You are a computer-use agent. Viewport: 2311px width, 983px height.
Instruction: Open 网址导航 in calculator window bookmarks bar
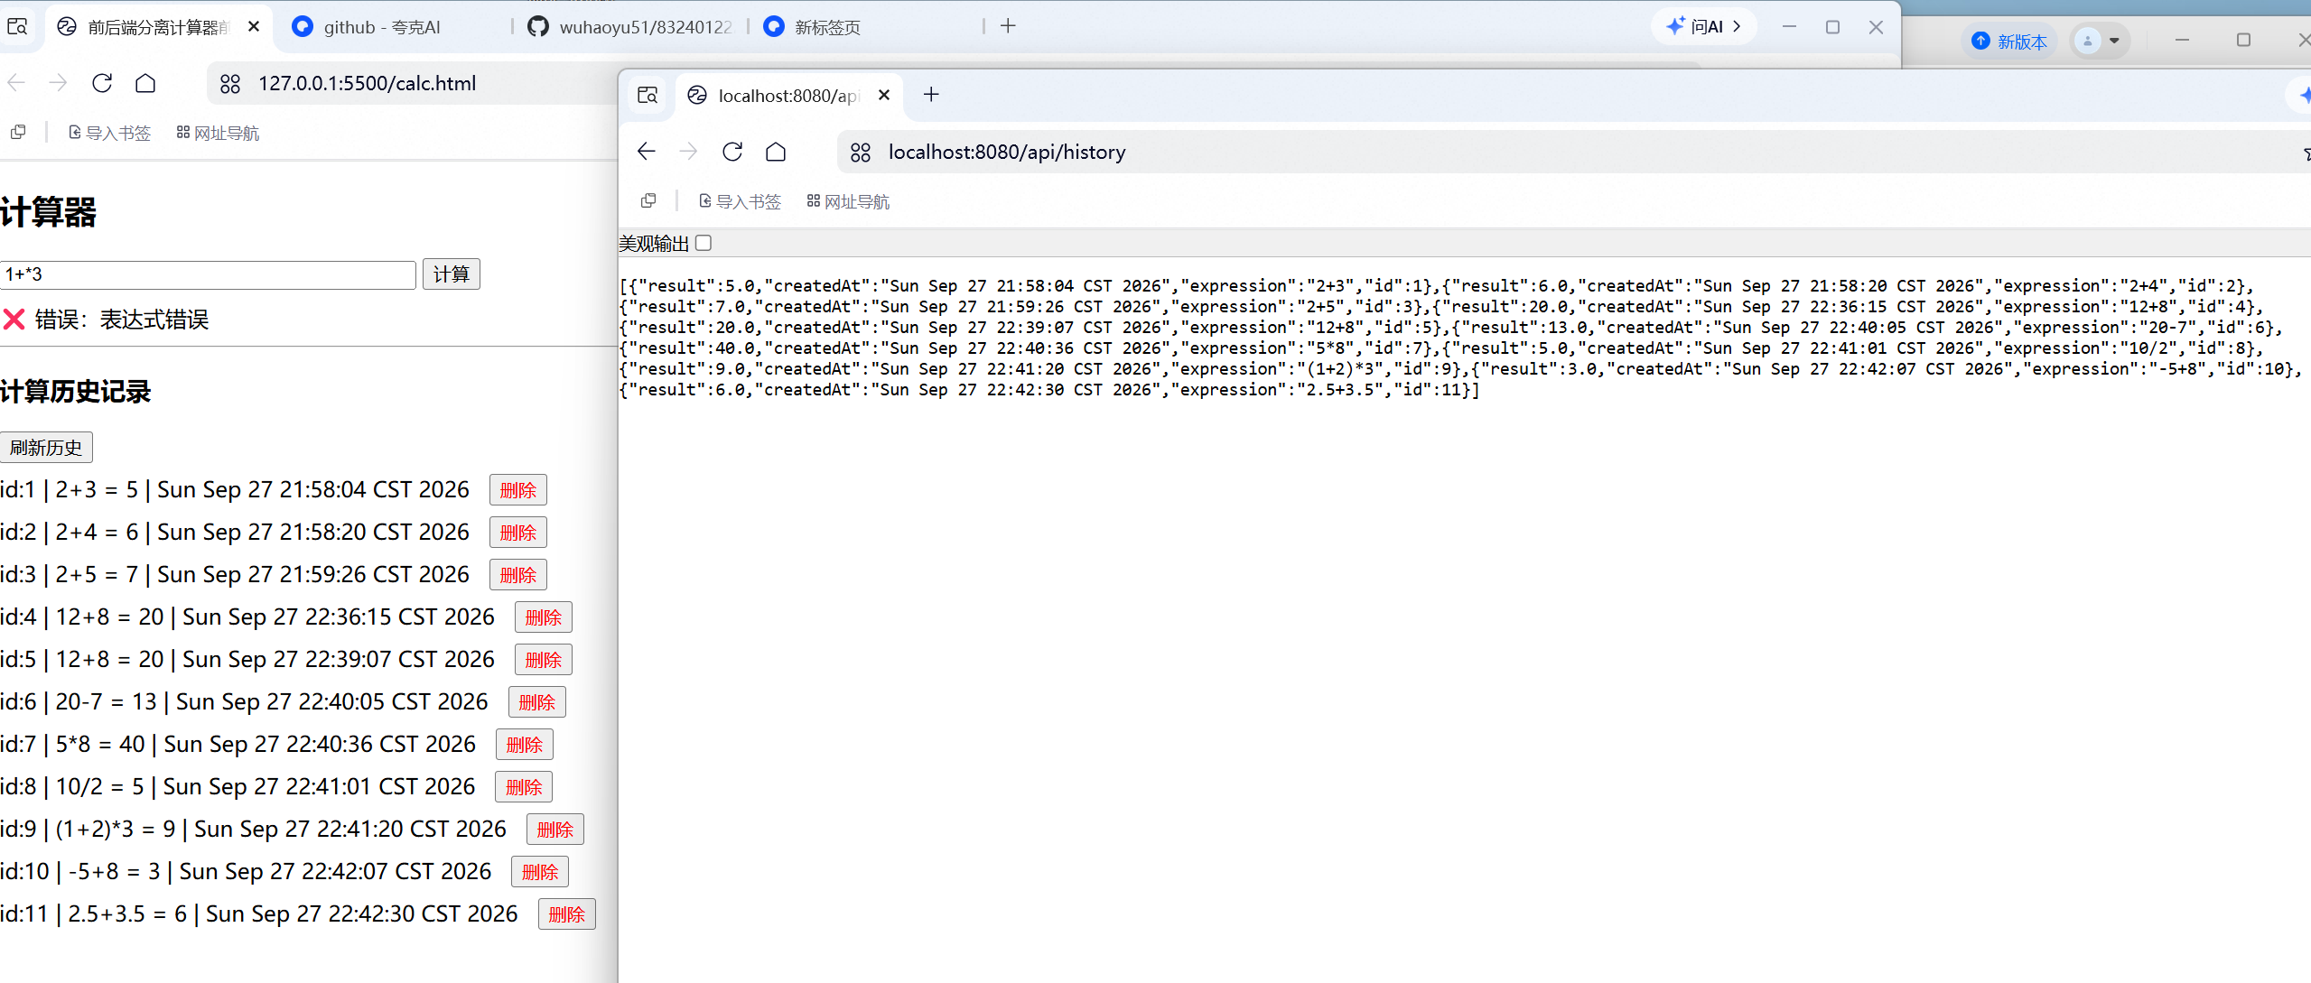(218, 133)
